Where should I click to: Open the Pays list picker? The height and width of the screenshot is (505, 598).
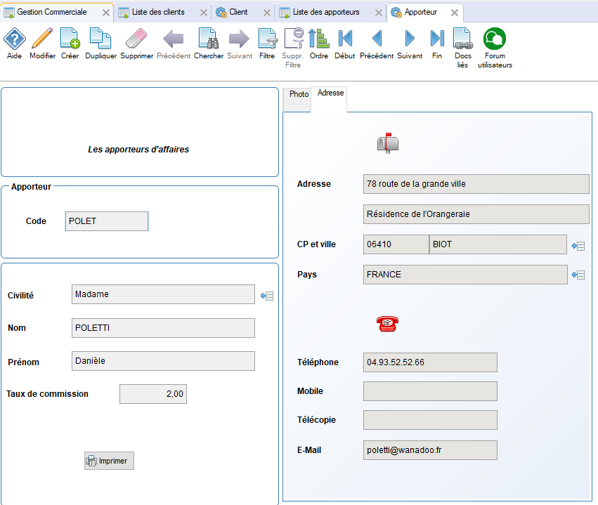pos(578,275)
